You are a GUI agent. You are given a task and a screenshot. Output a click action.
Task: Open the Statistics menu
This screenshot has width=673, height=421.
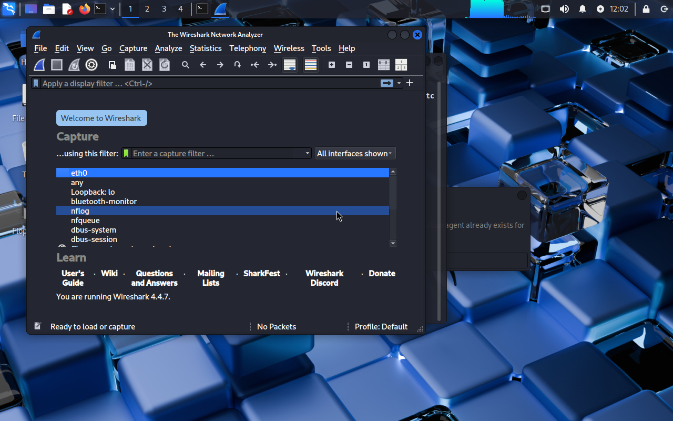coord(206,48)
